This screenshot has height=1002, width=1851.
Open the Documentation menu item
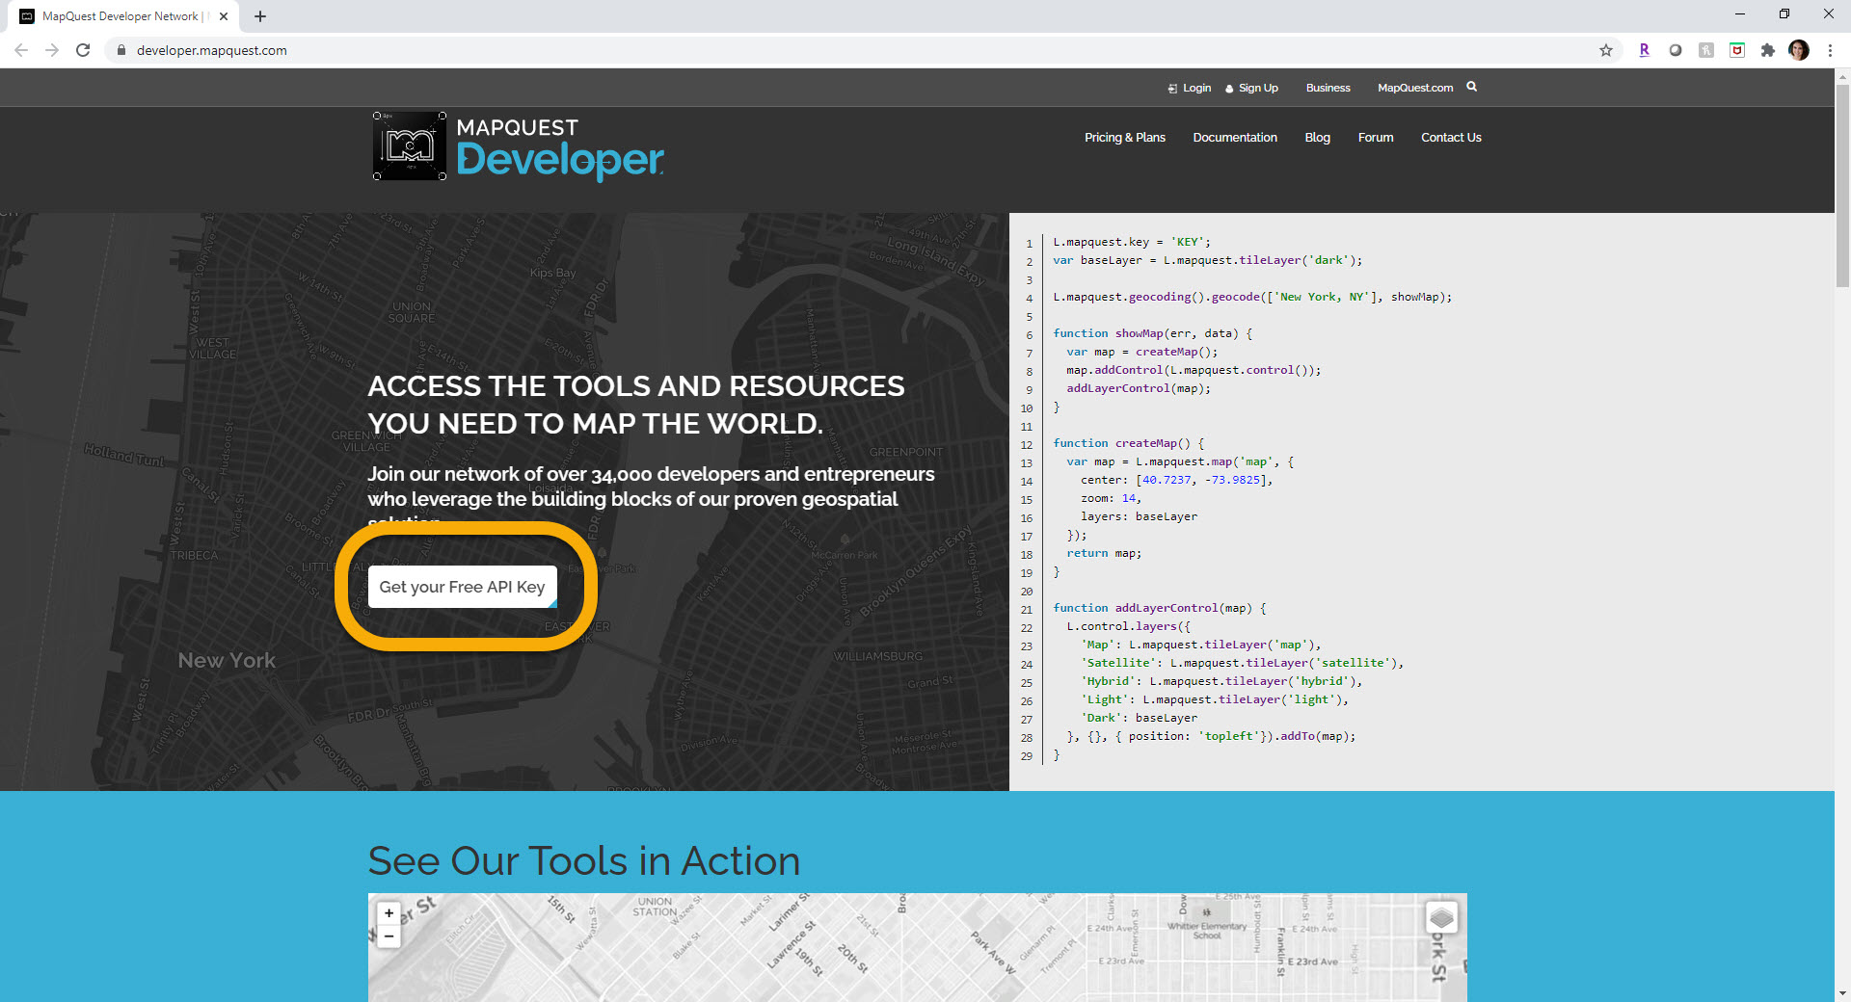pyautogui.click(x=1235, y=138)
